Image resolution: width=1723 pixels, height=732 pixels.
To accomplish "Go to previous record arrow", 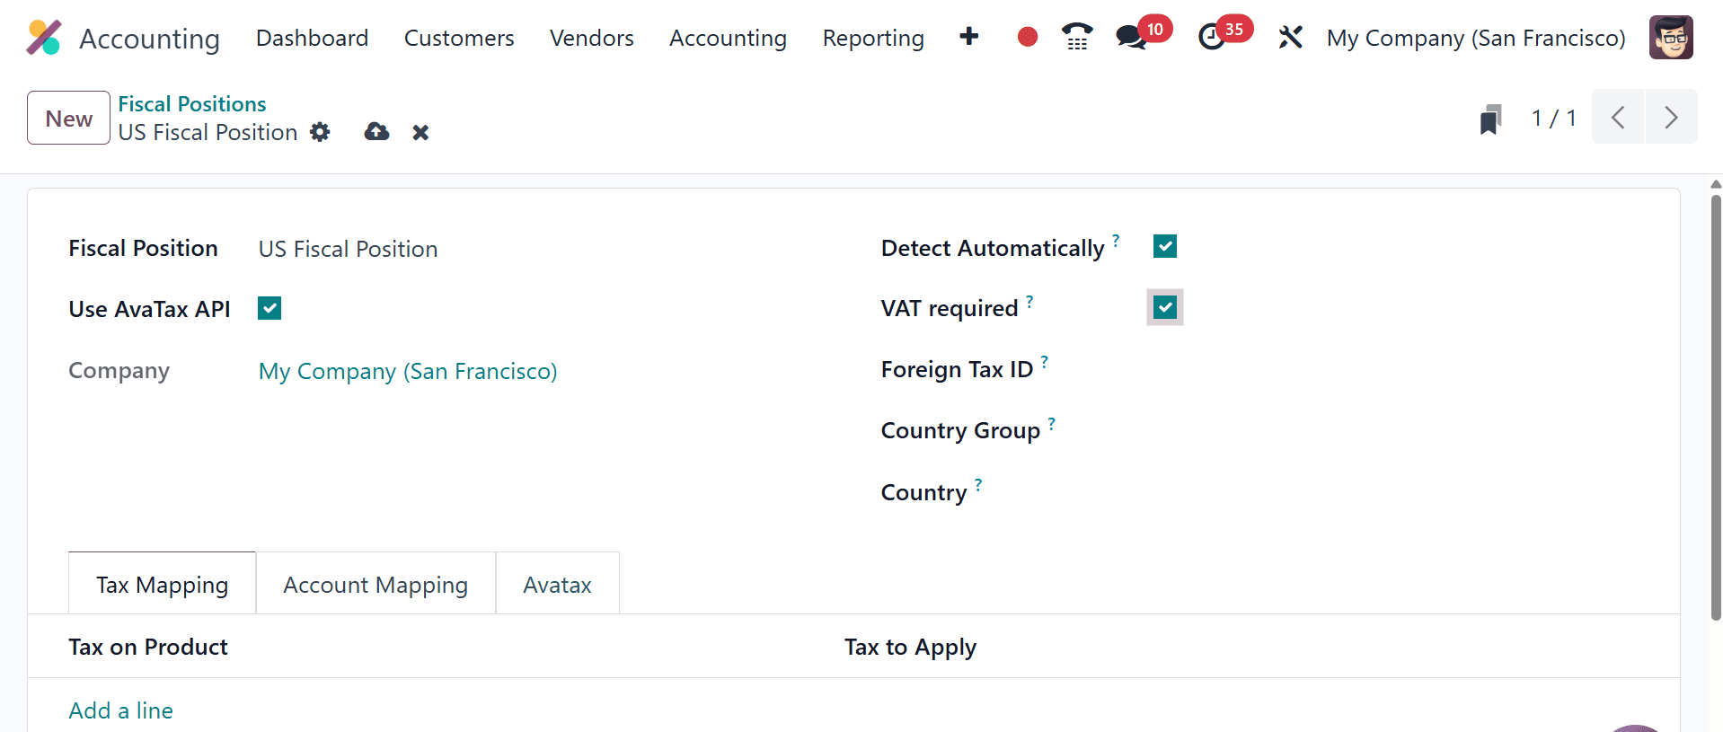I will (1618, 117).
